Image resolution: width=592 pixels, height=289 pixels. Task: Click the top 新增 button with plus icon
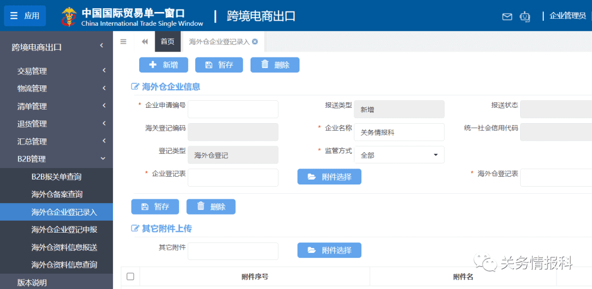[163, 65]
